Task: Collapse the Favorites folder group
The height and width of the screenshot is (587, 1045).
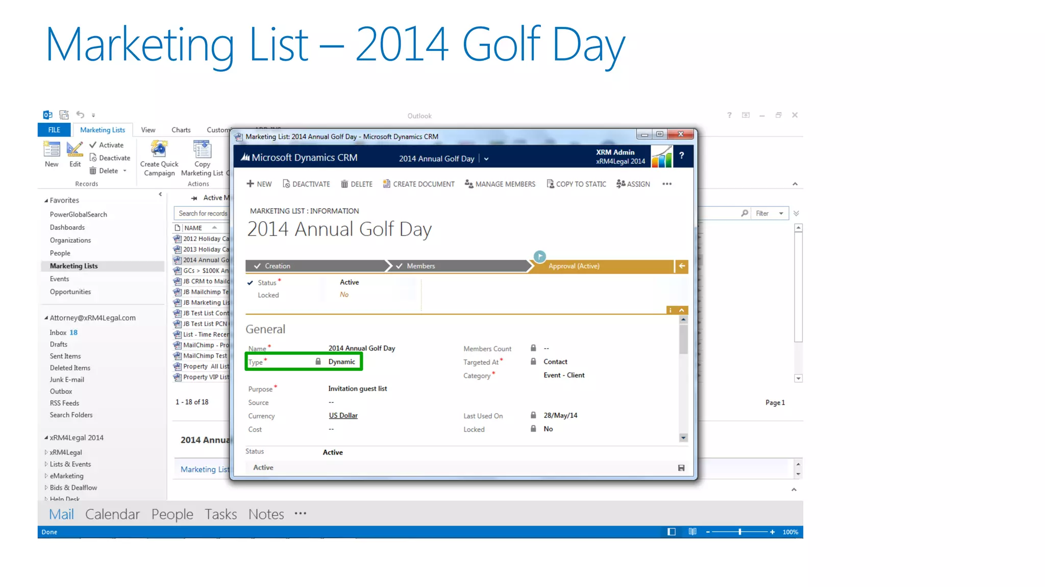Action: [x=46, y=201]
